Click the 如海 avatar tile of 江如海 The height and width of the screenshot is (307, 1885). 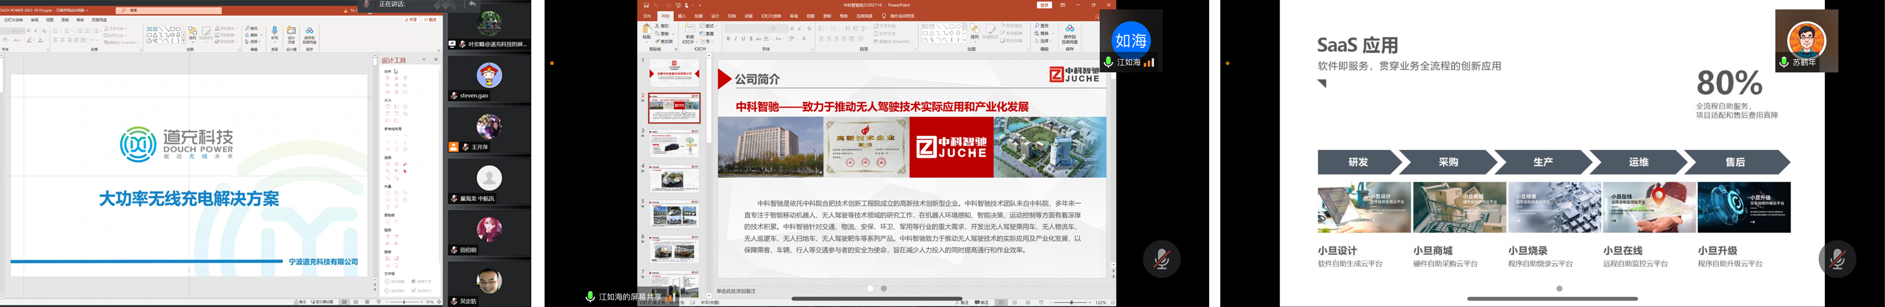(x=1131, y=40)
